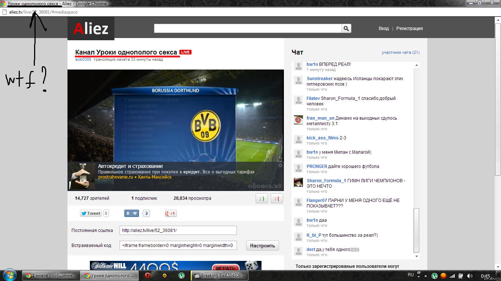Image resolution: width=501 pixels, height=281 pixels.
Task: Click the red LIVE badge
Action: pos(186,52)
